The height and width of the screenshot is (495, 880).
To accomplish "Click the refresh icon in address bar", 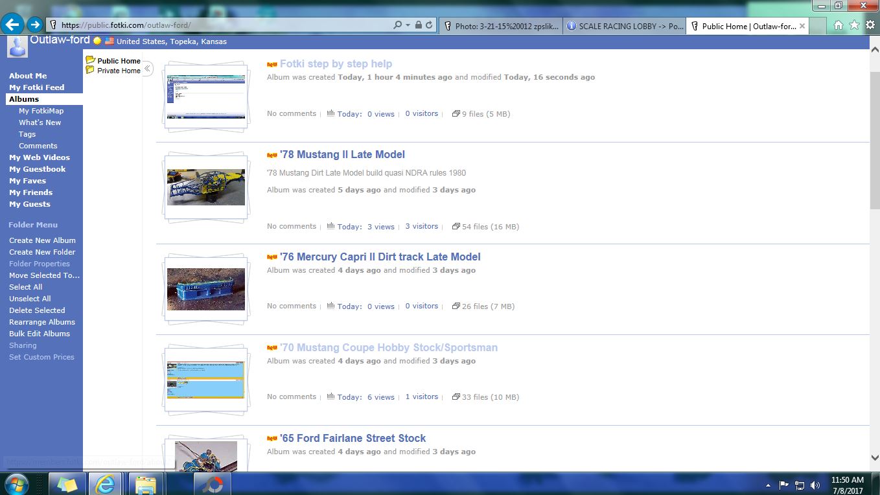I will coord(429,25).
